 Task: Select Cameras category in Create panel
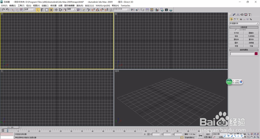pos(241,19)
